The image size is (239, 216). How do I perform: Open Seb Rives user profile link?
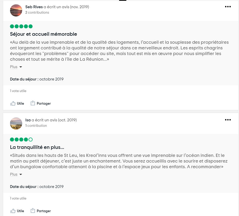tap(34, 7)
